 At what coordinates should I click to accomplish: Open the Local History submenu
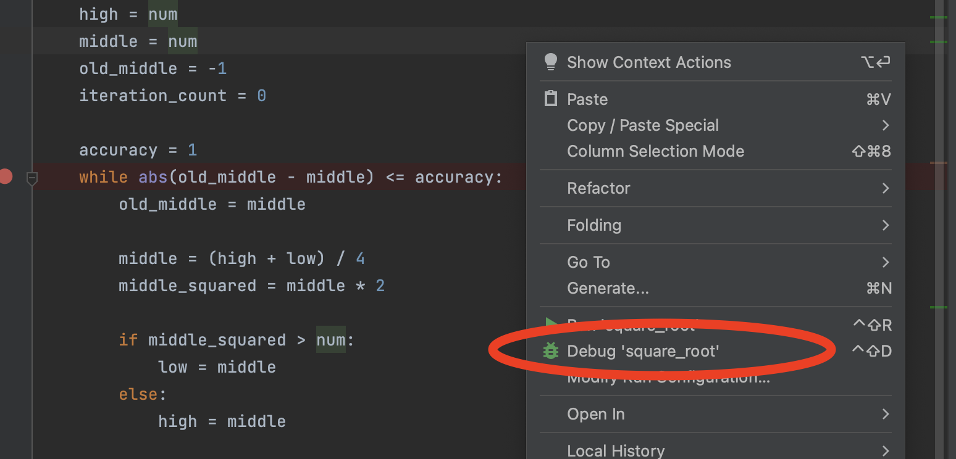(616, 450)
